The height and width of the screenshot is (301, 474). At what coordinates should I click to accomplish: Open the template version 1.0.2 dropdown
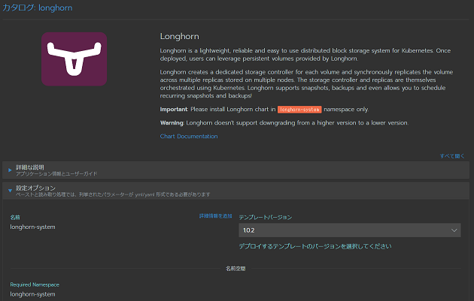(x=350, y=230)
